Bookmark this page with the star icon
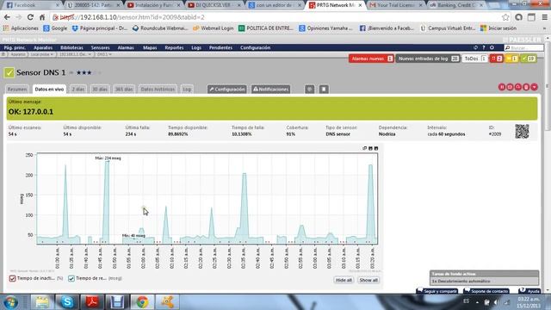 (x=505, y=17)
